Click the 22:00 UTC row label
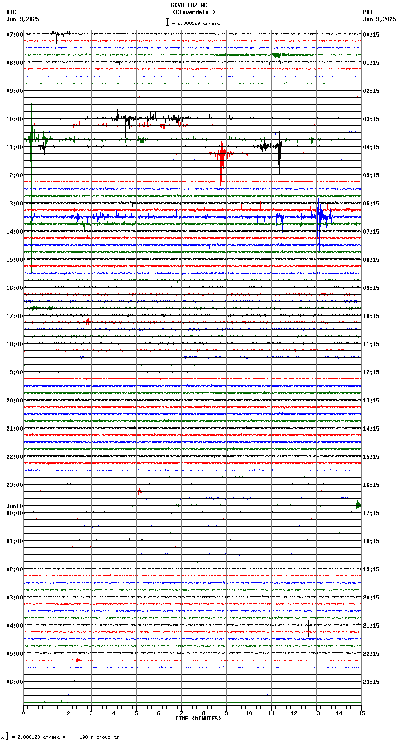This screenshot has height=743, width=399. coord(15,457)
